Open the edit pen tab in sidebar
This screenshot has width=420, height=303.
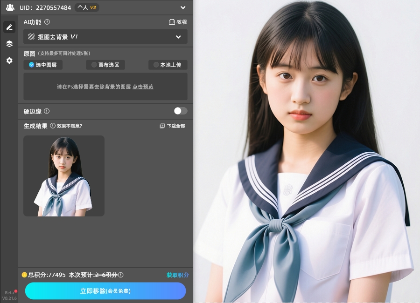click(9, 27)
